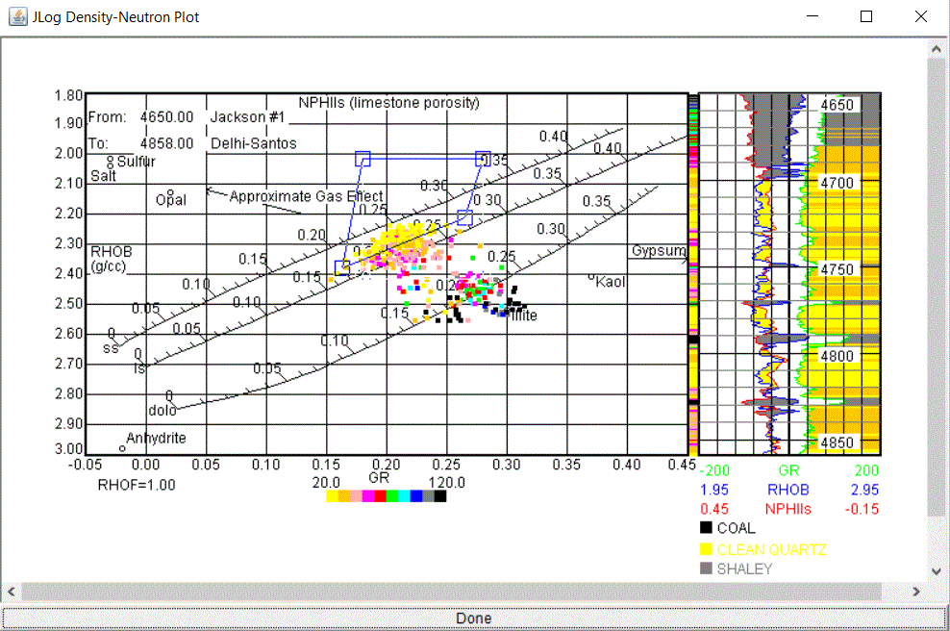Open the Java window icon menu

(17, 16)
